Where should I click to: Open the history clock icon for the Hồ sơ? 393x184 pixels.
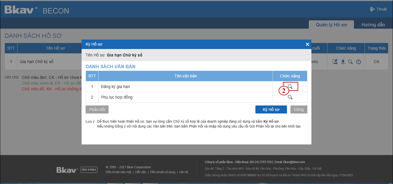tap(359, 62)
